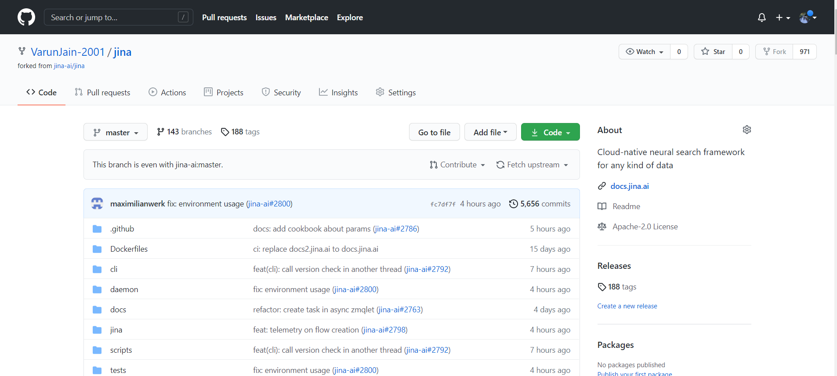Switch to the Code tab

click(x=41, y=92)
